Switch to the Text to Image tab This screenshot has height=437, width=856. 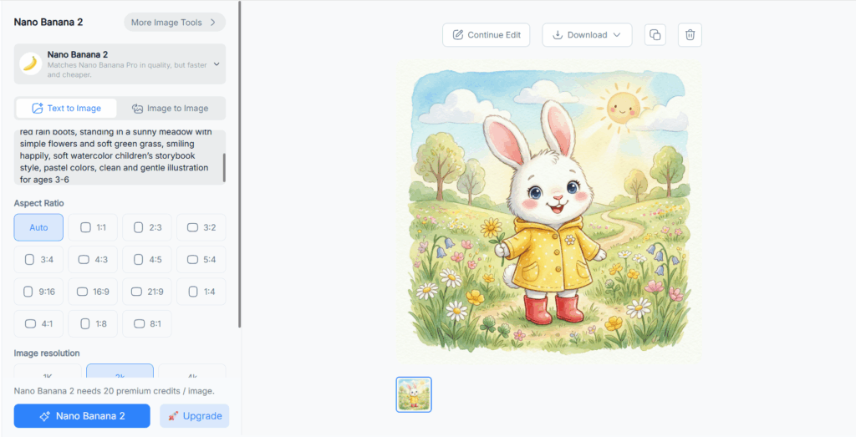click(66, 109)
